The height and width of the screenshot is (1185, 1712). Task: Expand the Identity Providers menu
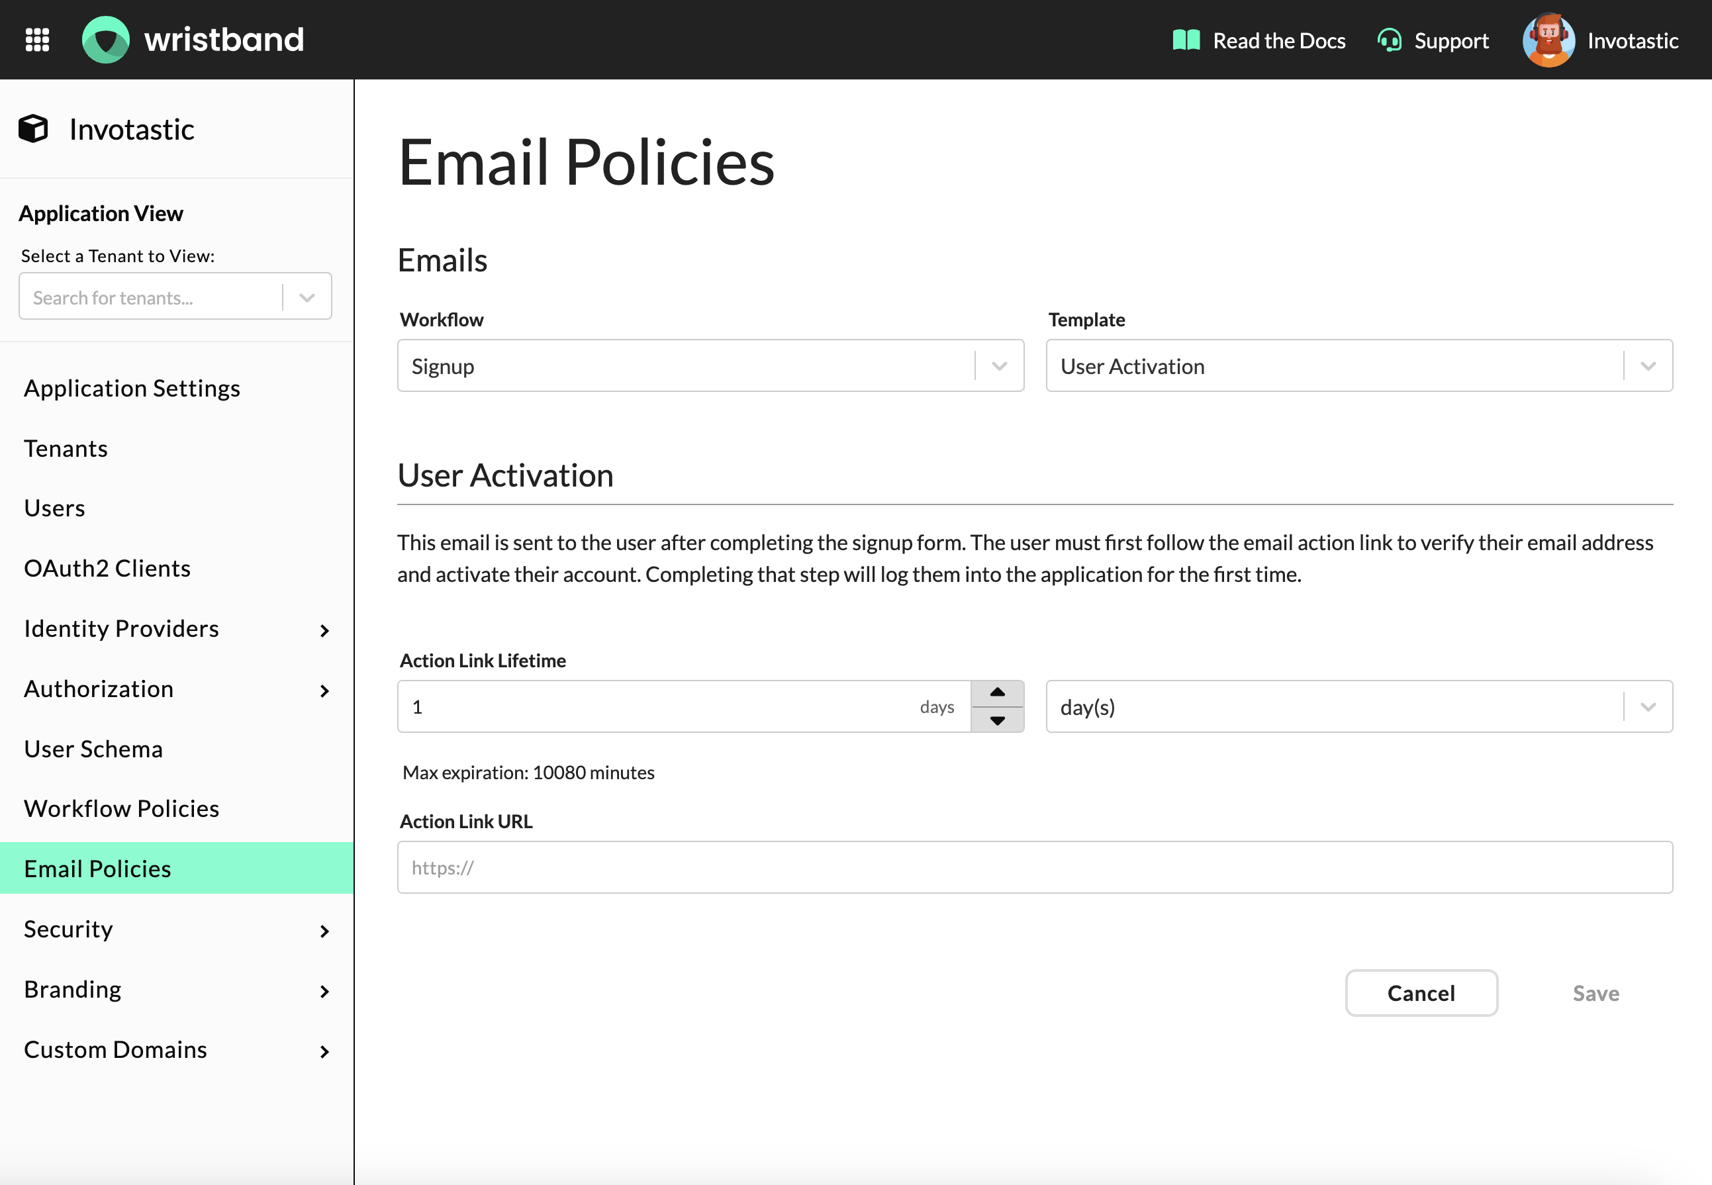[x=324, y=630]
